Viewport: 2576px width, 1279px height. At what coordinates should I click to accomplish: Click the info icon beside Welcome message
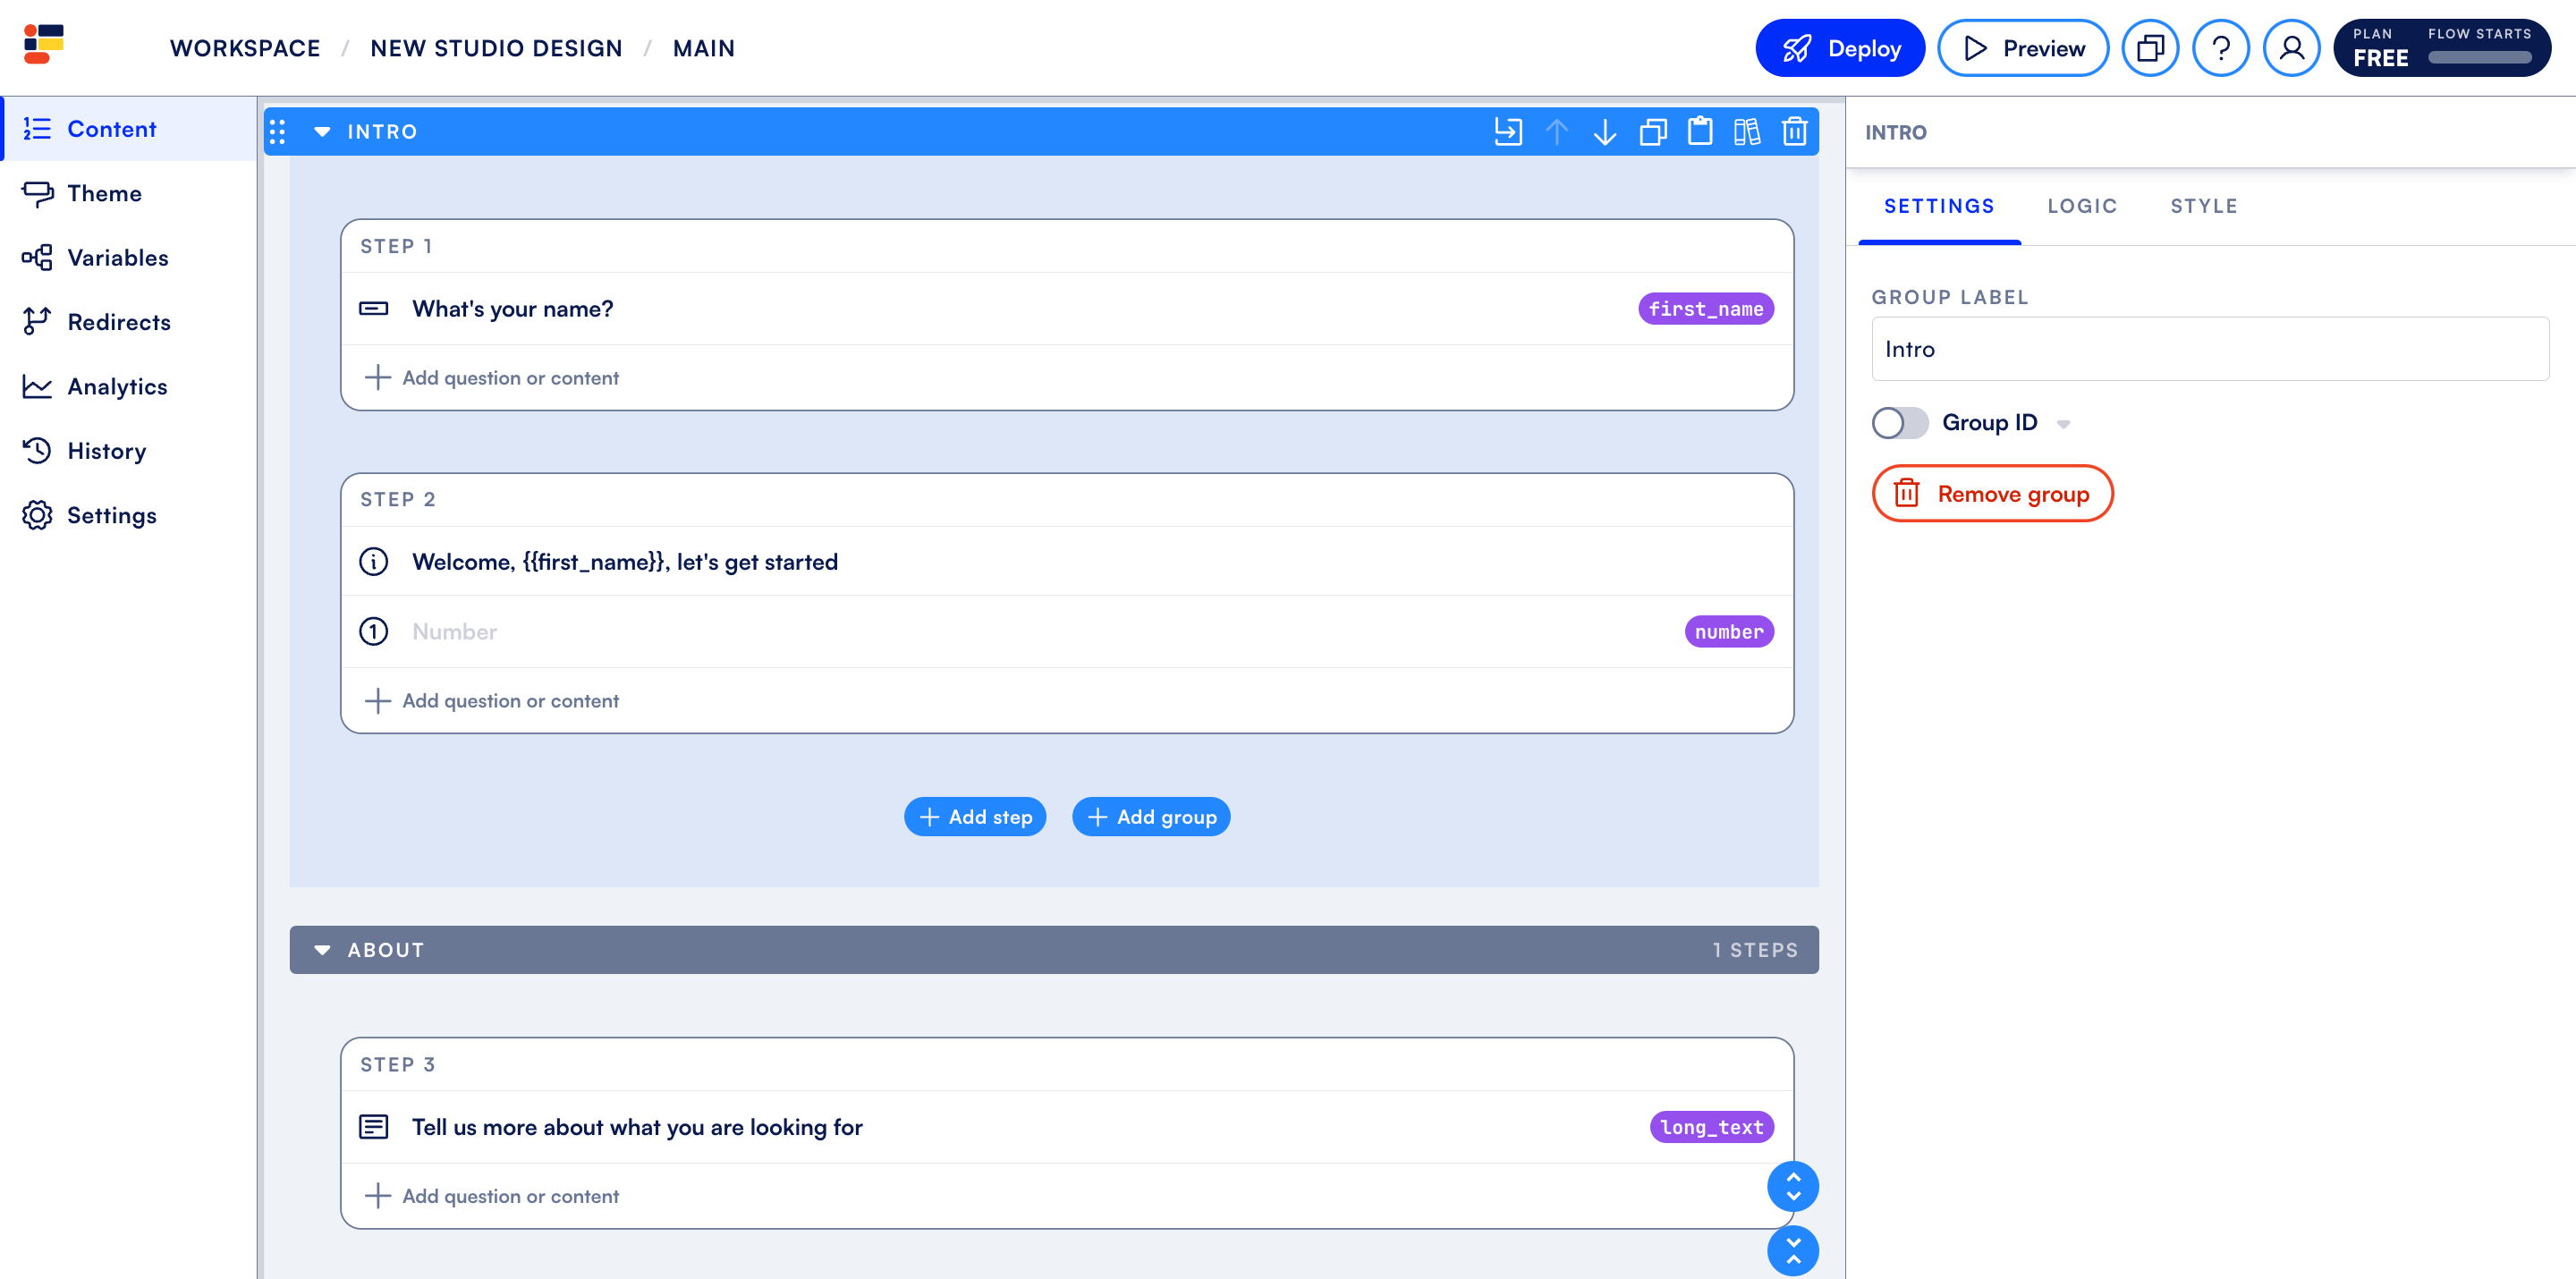point(374,562)
